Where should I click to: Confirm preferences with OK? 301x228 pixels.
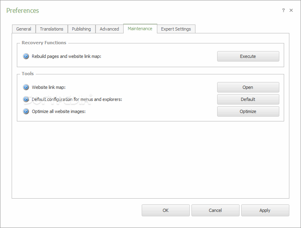coord(165,210)
